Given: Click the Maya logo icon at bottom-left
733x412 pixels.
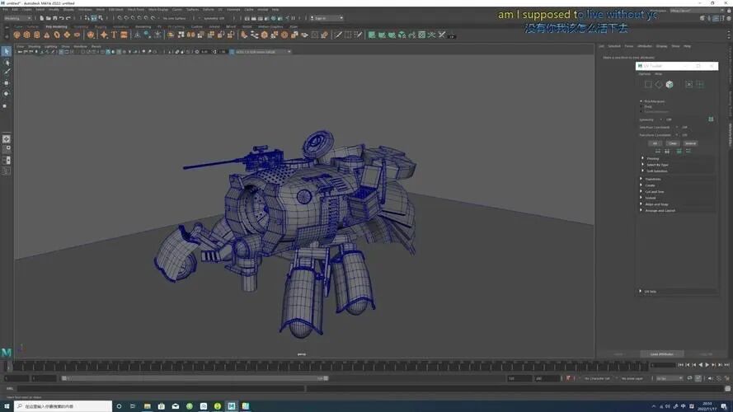Looking at the screenshot, I should [7, 352].
